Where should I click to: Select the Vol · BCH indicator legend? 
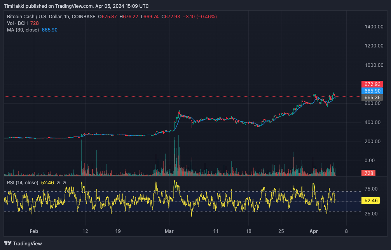(17, 23)
